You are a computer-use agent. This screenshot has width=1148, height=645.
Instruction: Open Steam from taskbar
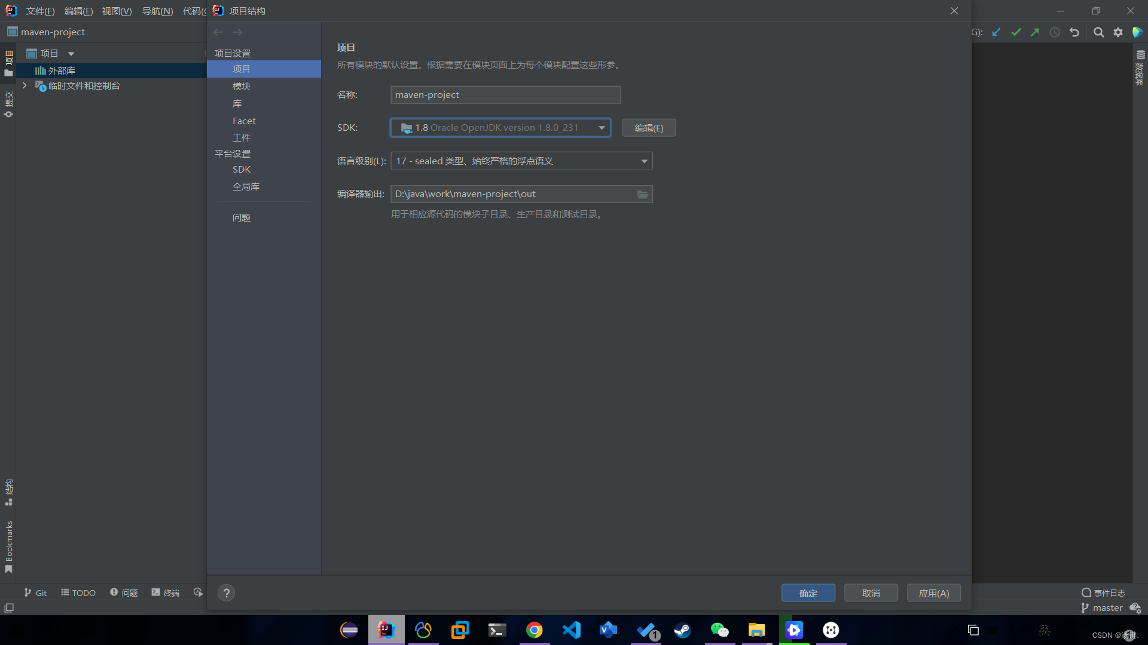click(683, 630)
